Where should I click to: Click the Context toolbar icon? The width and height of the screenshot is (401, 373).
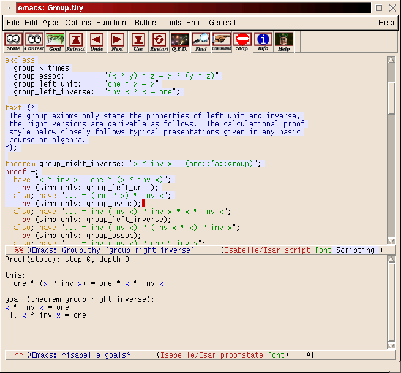pos(34,42)
